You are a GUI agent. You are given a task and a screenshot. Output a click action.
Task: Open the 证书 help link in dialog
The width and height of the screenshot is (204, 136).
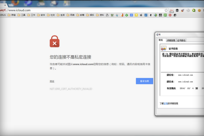166,103
